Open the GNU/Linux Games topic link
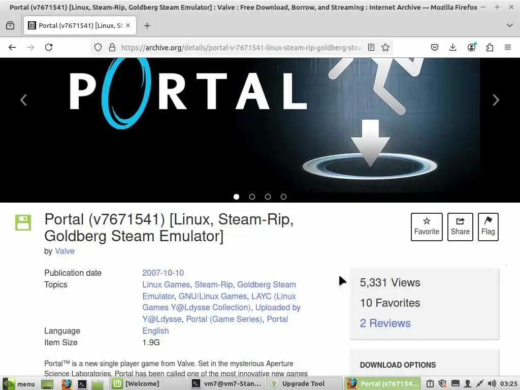The width and height of the screenshot is (520, 390). tap(213, 296)
